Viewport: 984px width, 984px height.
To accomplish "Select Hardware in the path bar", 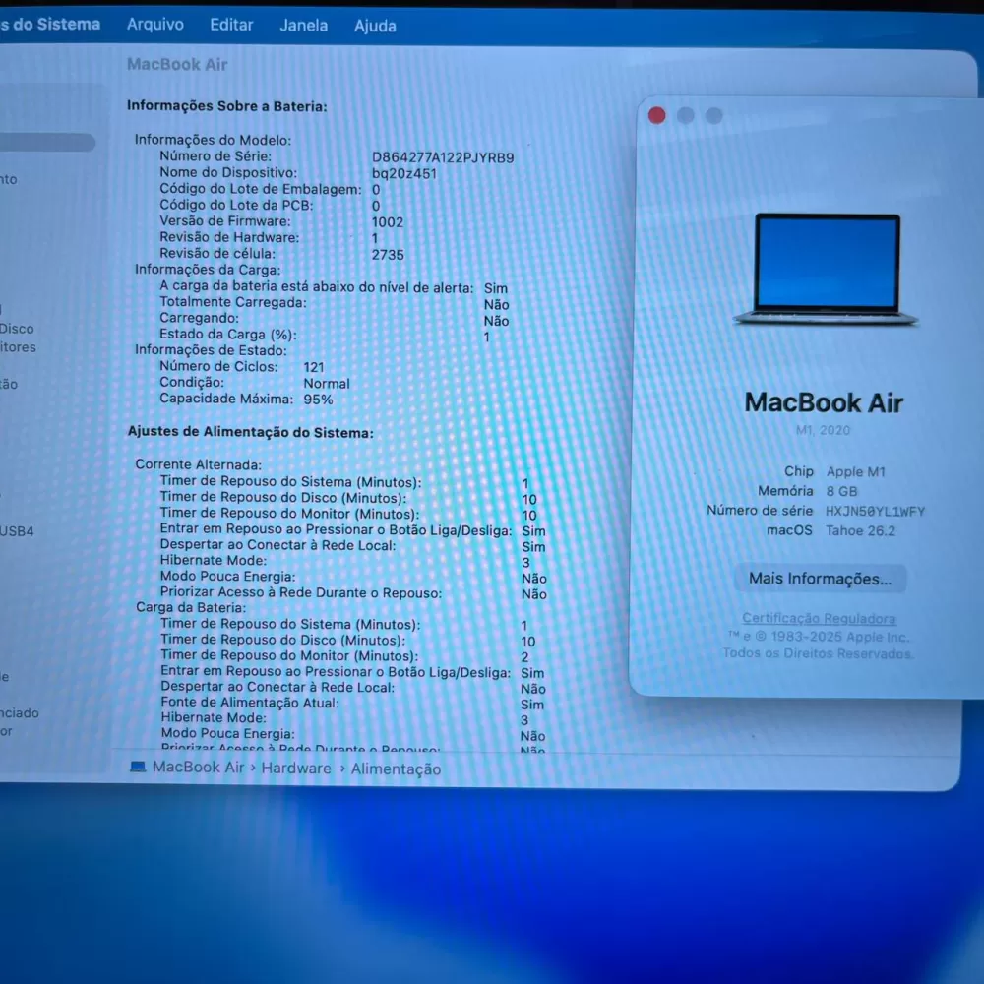I will (x=296, y=769).
